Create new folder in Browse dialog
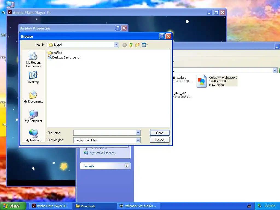 click(137, 45)
